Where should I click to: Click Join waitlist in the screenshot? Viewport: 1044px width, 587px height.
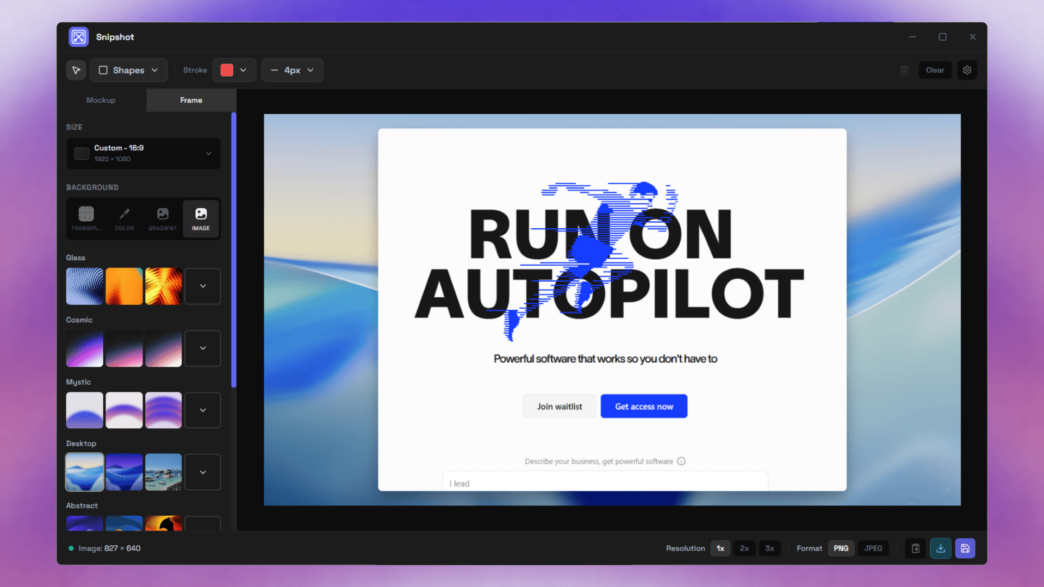(560, 407)
